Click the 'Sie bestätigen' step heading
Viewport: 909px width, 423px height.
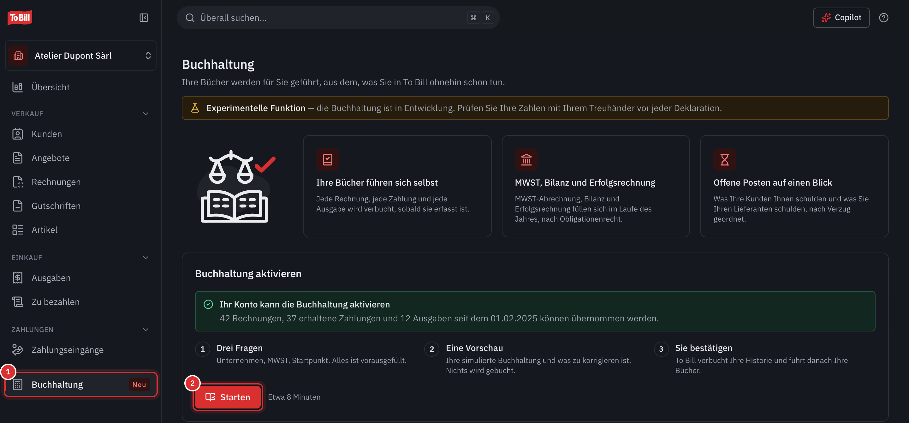coord(704,348)
